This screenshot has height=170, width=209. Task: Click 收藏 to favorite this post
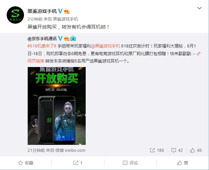point(26,163)
